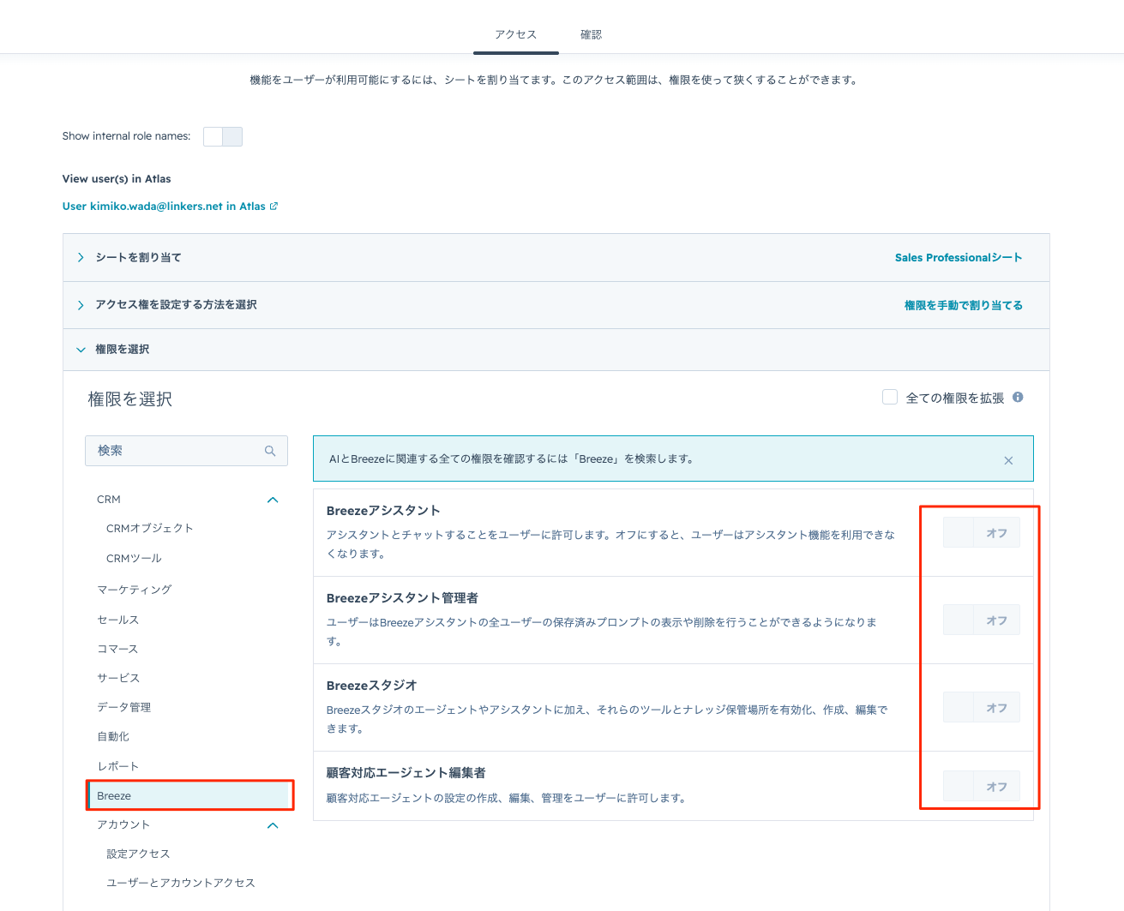Click the Breezeスタジオ heading text

point(372,686)
